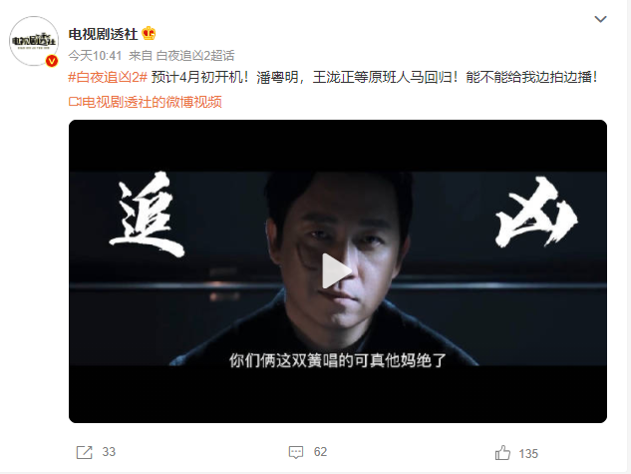Image resolution: width=631 pixels, height=474 pixels.
Task: Click the 追 calligraphy area in video
Action: [147, 215]
